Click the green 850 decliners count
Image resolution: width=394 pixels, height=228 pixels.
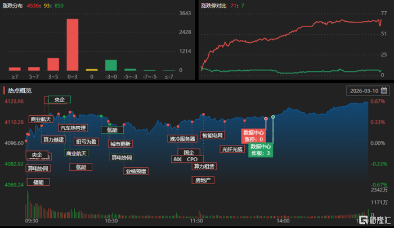tap(59, 6)
